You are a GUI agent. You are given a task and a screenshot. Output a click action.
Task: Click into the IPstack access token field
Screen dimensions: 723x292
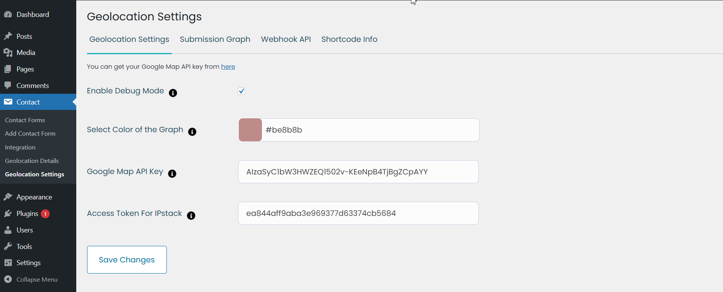[x=358, y=213]
